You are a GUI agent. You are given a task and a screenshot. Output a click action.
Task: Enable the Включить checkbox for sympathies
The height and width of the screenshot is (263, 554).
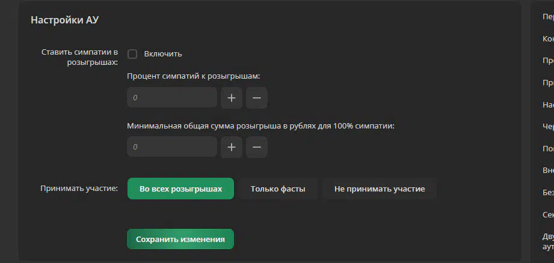132,54
